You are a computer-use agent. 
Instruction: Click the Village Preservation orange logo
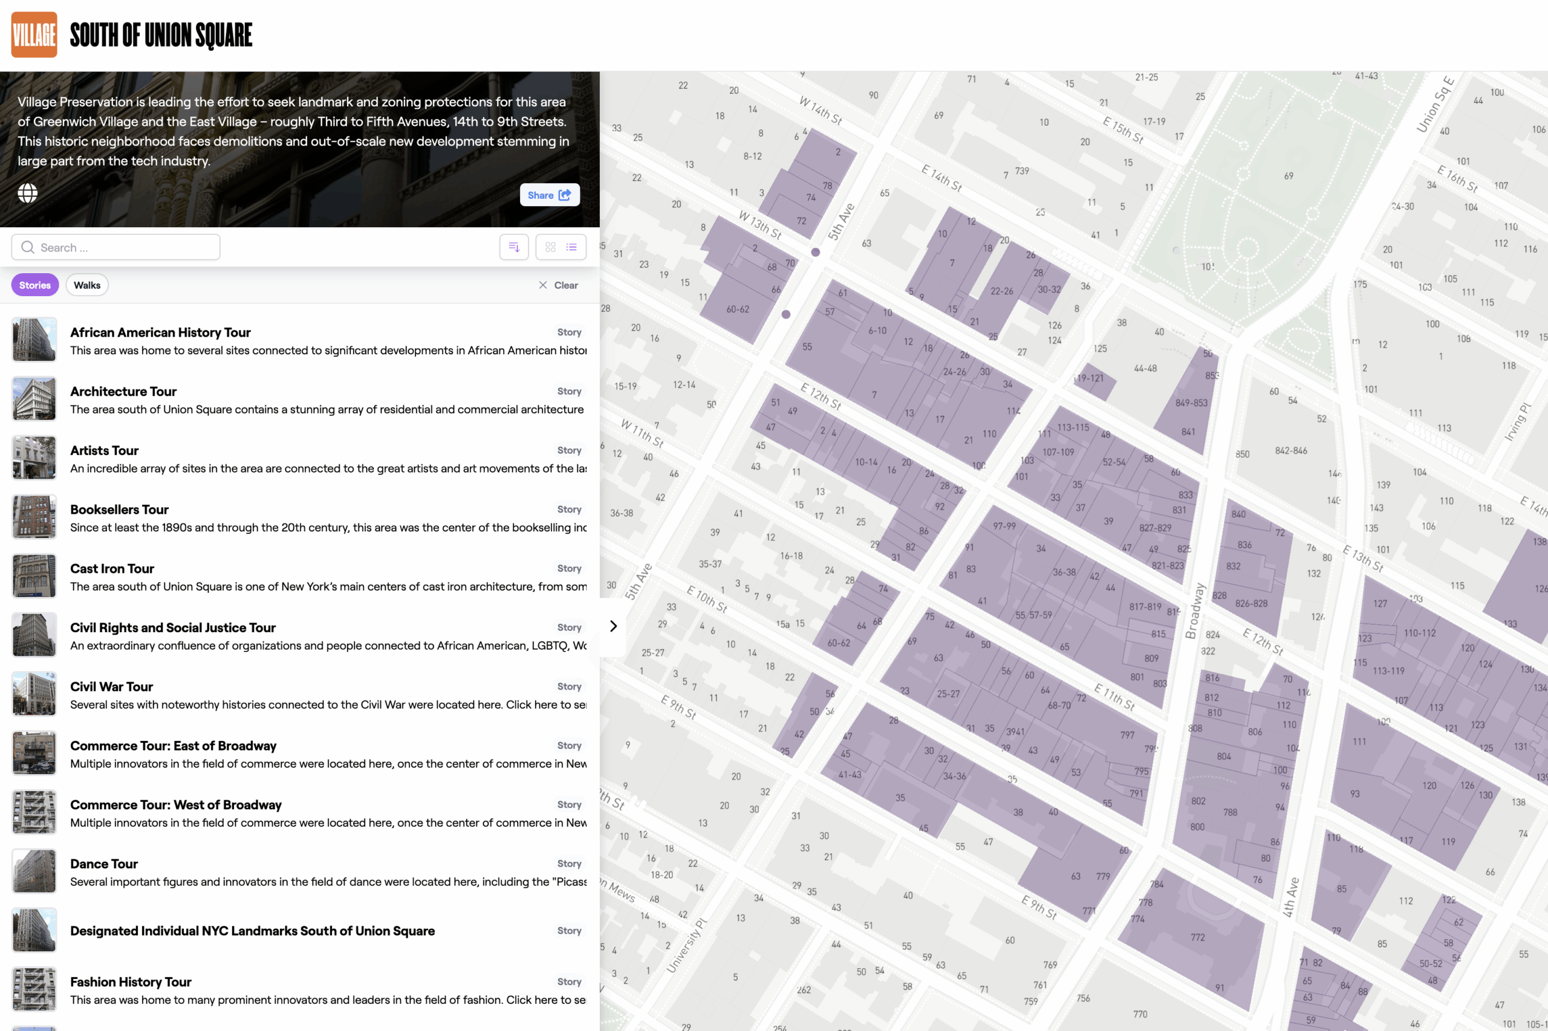[34, 35]
